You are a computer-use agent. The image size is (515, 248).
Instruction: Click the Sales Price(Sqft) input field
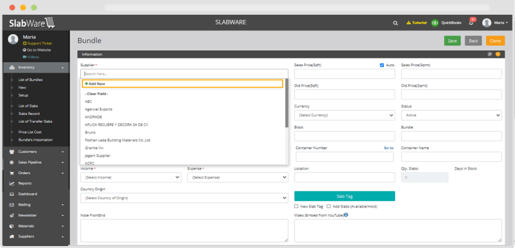point(344,74)
